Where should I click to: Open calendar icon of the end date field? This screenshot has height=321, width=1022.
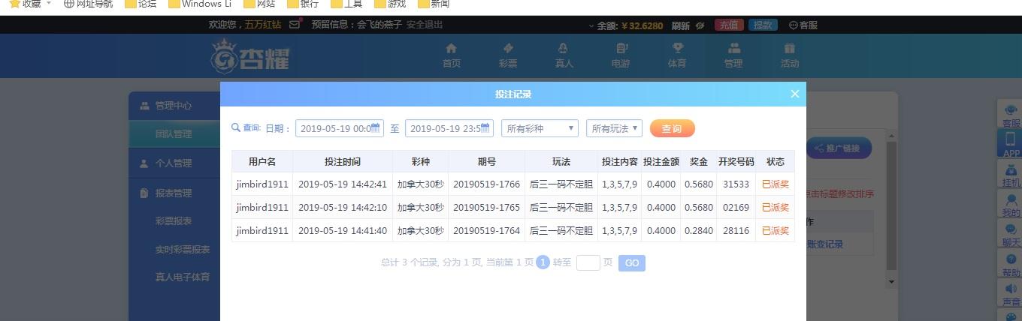click(485, 128)
